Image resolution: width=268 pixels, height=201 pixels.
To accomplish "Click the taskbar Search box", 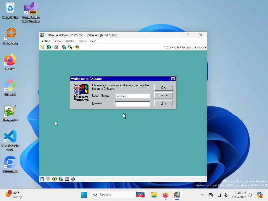I will point(119,195).
